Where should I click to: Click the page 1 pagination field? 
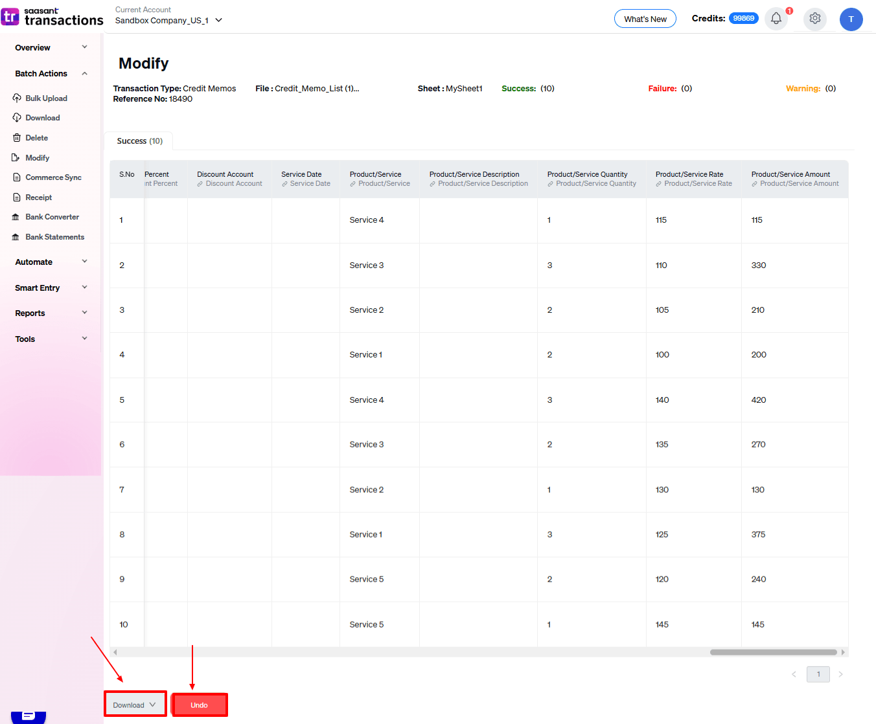(x=818, y=674)
